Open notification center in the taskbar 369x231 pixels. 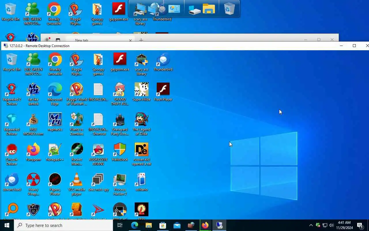click(360, 225)
